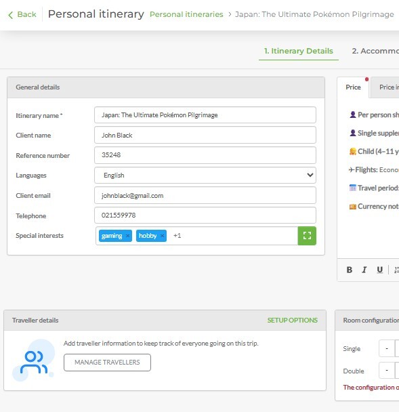Decrease Single room count
The image size is (399, 412).
pos(387,349)
